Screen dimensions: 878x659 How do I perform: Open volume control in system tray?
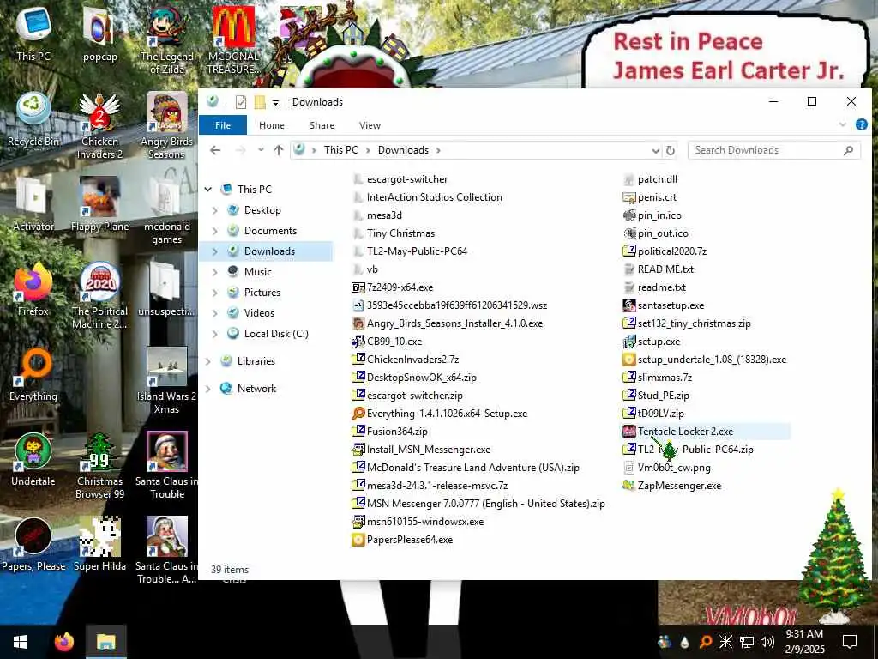(767, 642)
